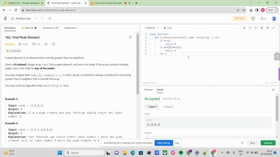Switch to Untitled Jam Google Jamboard tab
Viewport: 280px width, 157px height.
point(23,3)
